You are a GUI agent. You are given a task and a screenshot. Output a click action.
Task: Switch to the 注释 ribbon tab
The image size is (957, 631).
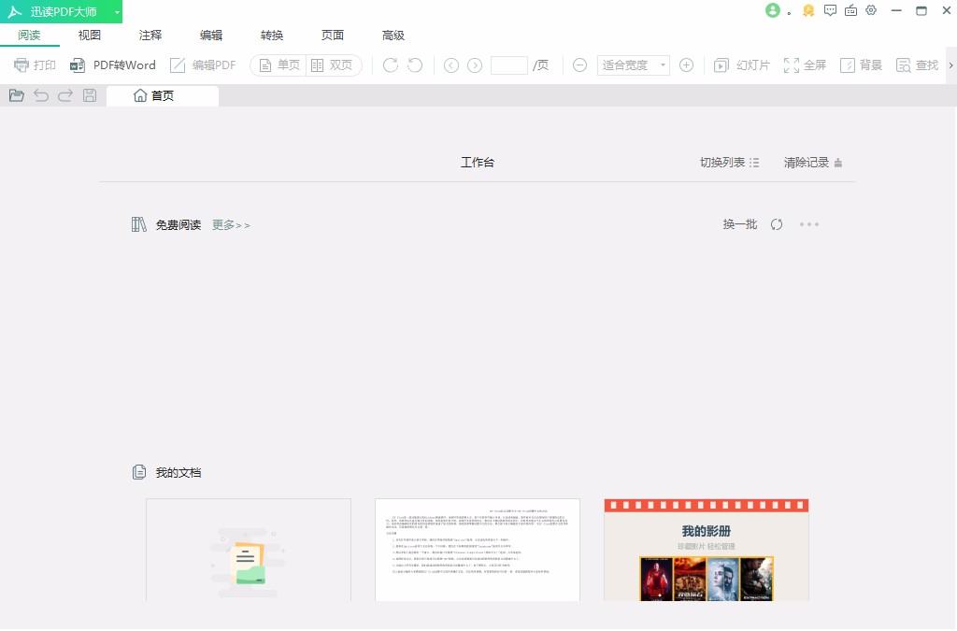pyautogui.click(x=150, y=35)
